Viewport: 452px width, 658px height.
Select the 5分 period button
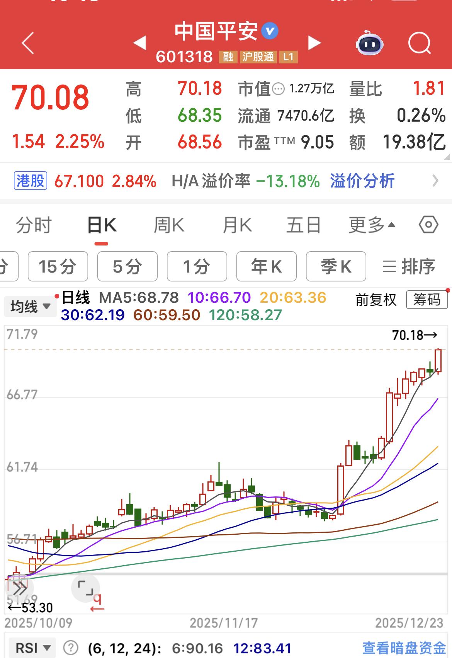127,266
